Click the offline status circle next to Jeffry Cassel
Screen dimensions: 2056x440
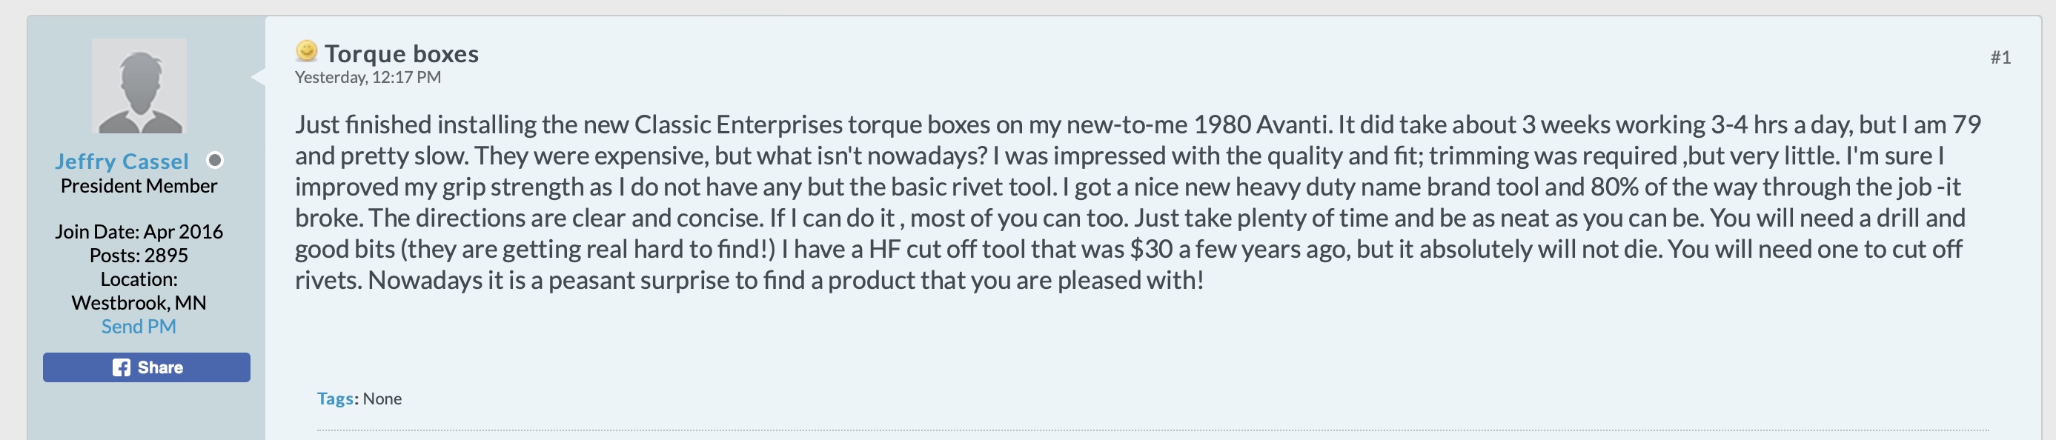[x=215, y=160]
